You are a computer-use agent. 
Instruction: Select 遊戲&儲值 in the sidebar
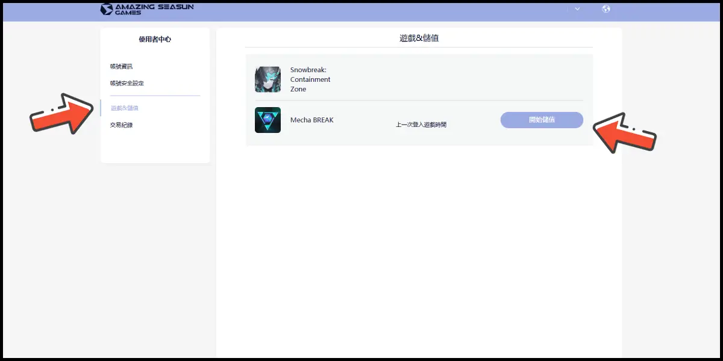[125, 108]
